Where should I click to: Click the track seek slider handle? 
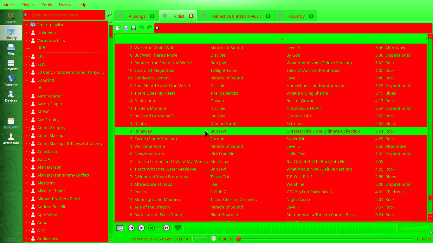[238, 239]
